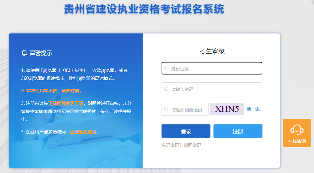This screenshot has width=314, height=173.
Task: Click the 注册 register button
Action: click(x=238, y=131)
